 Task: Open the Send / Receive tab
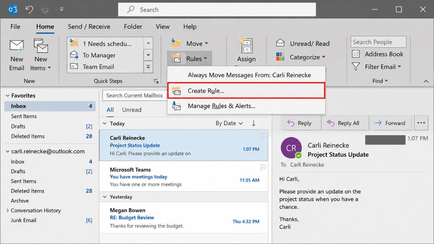[x=89, y=26]
